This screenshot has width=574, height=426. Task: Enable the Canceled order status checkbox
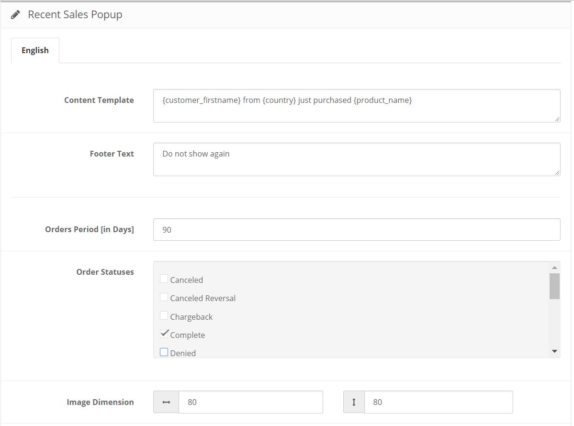coord(164,279)
